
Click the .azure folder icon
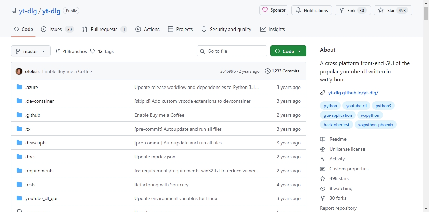pyautogui.click(x=19, y=87)
